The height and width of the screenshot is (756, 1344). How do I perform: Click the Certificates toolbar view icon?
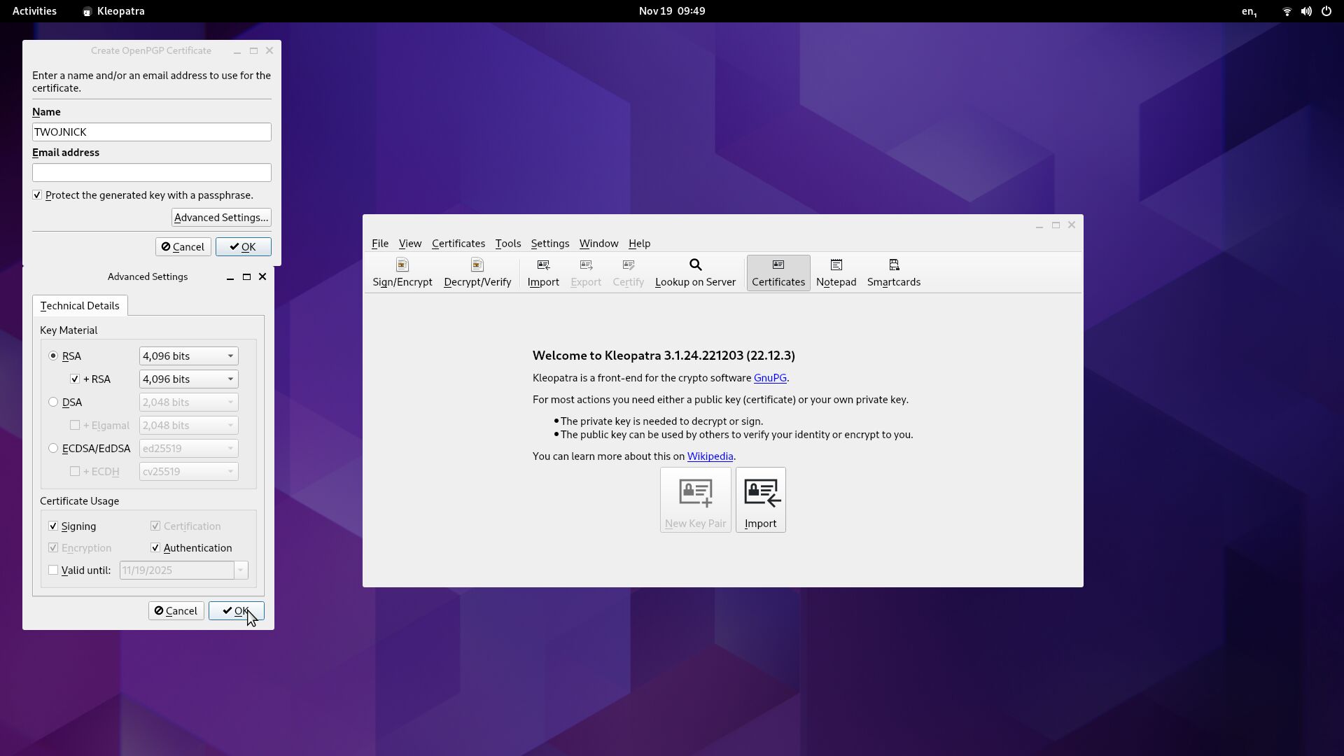[778, 265]
